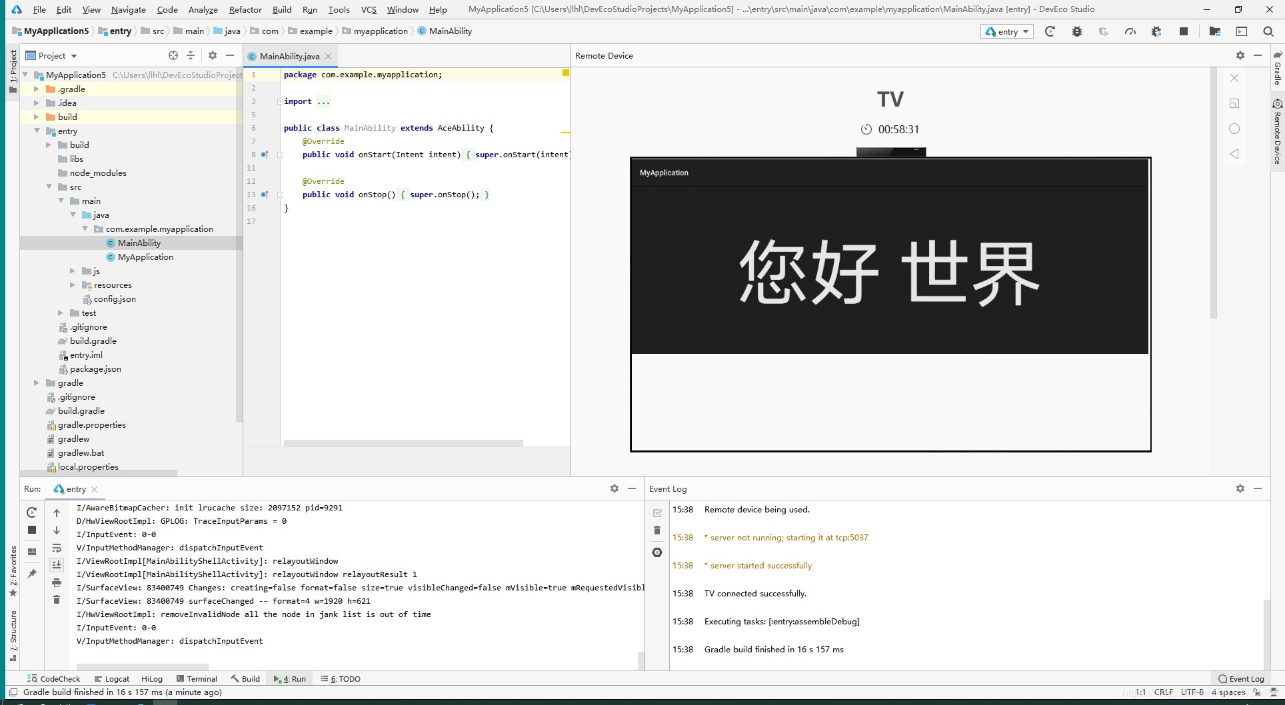This screenshot has width=1285, height=705.
Task: Collapse the entry module folder
Action: [x=37, y=131]
